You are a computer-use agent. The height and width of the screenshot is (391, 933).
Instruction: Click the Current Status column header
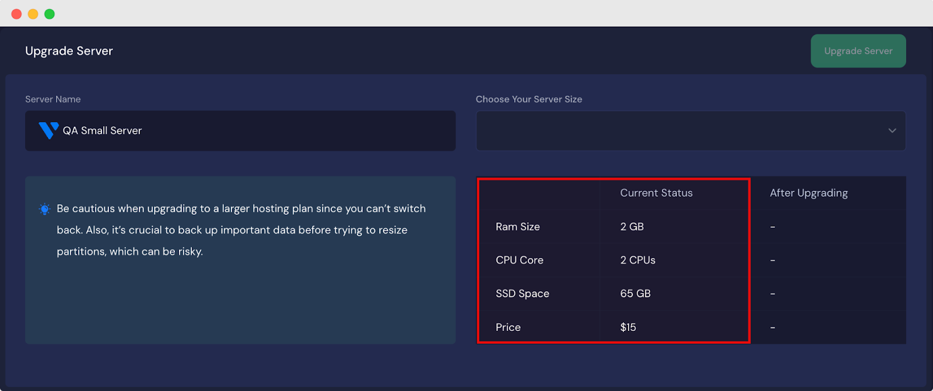656,193
